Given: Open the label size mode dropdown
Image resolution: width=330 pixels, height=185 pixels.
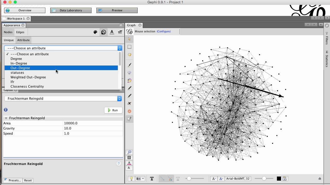Looking at the screenshot, I should click(214, 179).
